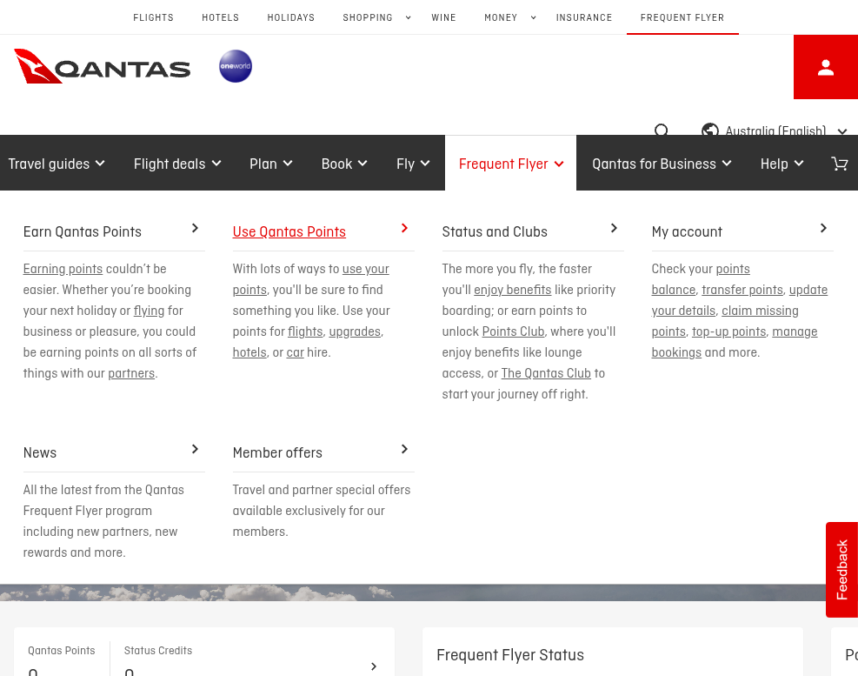Expand Qantas for Business menu
The height and width of the screenshot is (676, 858).
pos(662,164)
